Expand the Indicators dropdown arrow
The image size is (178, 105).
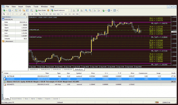tap(106, 10)
